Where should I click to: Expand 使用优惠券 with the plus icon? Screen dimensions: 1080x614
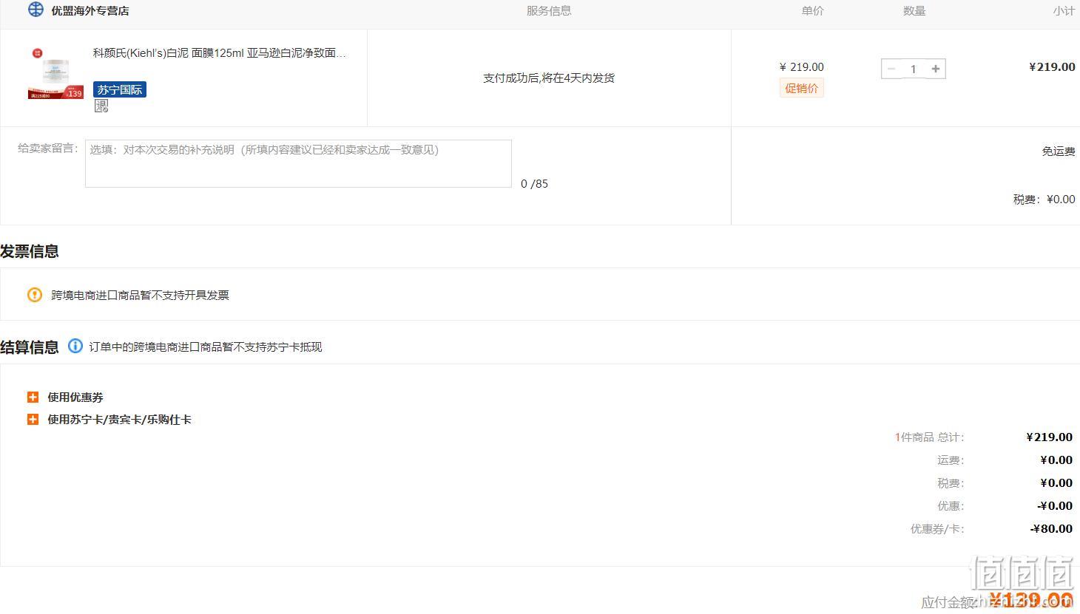[x=33, y=398]
